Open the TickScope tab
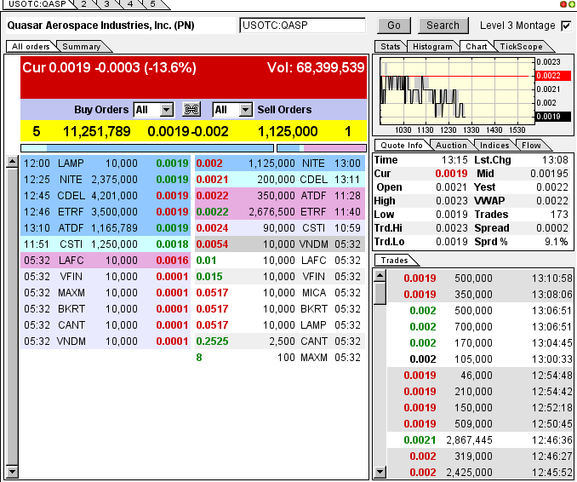The height and width of the screenshot is (482, 577). [521, 47]
